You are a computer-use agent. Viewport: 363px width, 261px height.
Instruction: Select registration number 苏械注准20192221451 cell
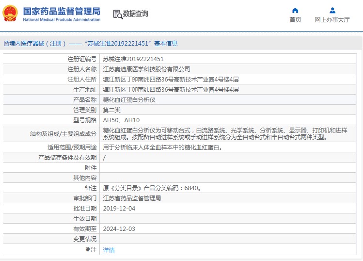133,59
